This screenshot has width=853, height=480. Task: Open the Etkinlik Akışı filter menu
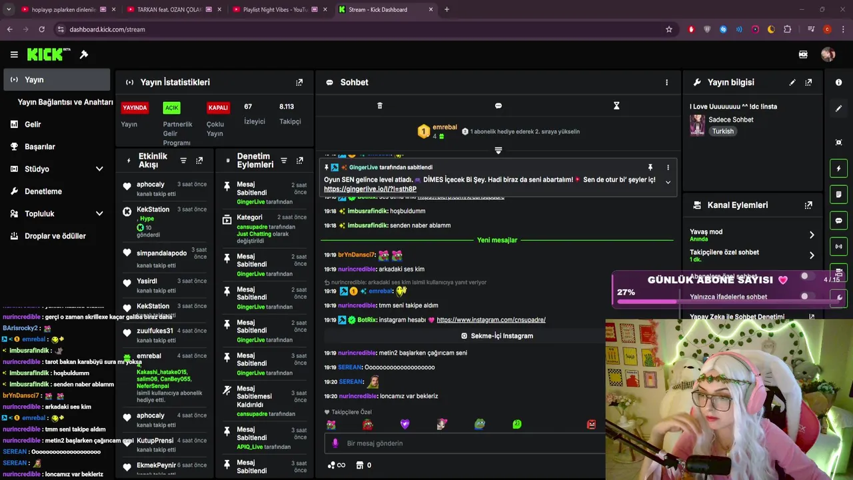[x=183, y=161]
